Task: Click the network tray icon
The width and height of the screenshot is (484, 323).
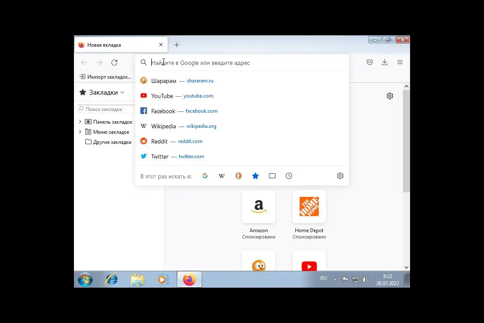Action: (355, 280)
